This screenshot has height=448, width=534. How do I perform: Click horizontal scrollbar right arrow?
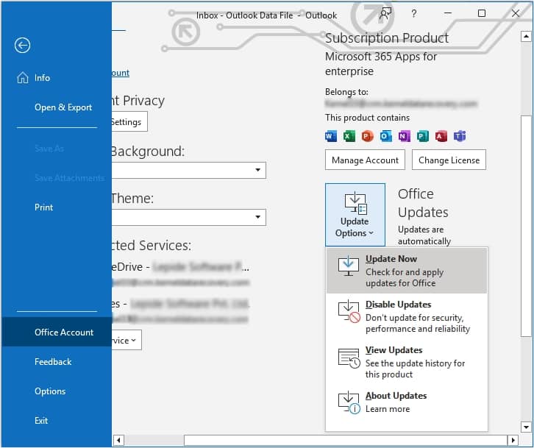(x=513, y=440)
